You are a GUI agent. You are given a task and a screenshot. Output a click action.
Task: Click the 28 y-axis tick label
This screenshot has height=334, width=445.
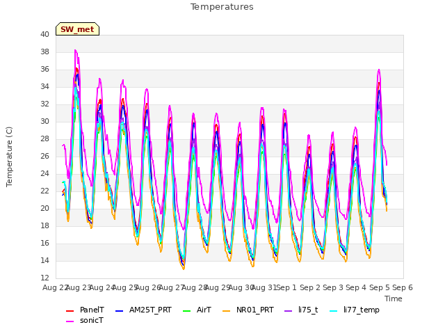(44, 139)
